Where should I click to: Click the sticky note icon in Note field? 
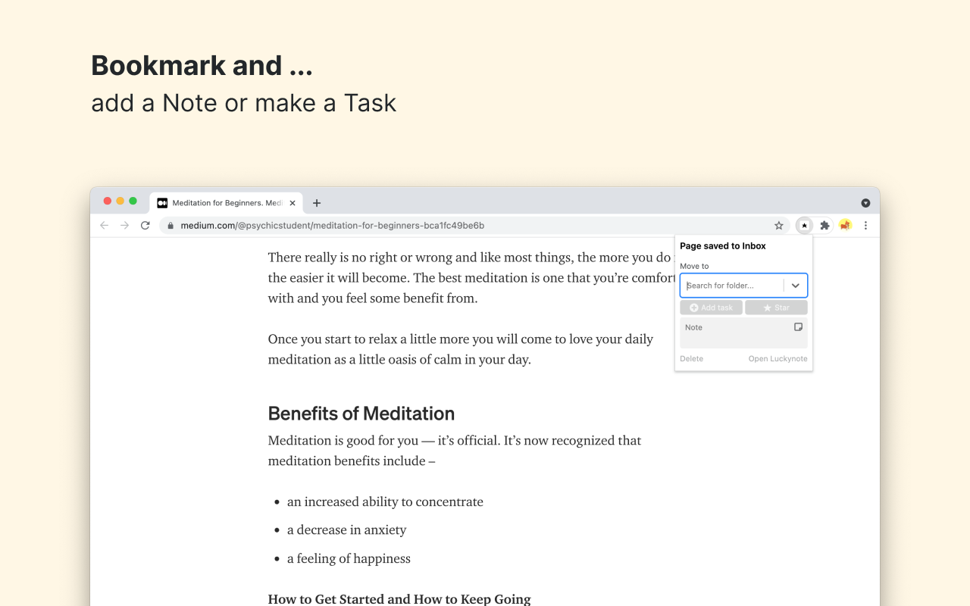point(798,327)
